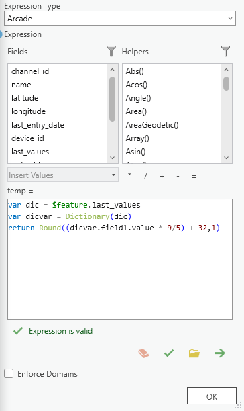This screenshot has height=411, width=244.
Task: Insert the divide operator
Action: (x=145, y=176)
